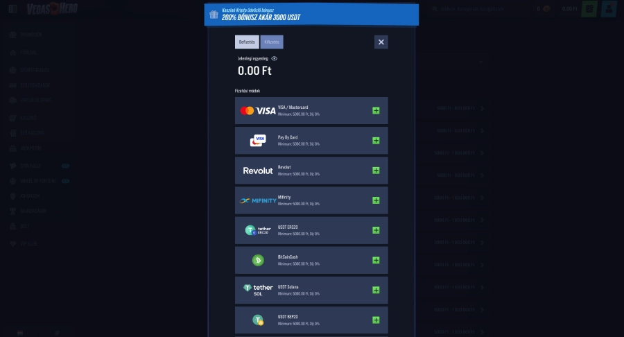Expand USDT ERC20 with its green plus
The image size is (624, 337).
376,230
